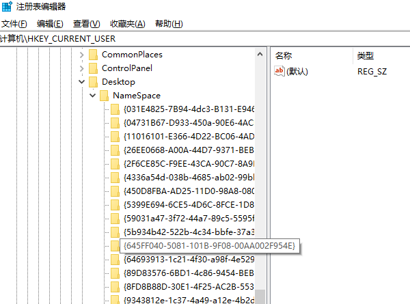Expand the CommonPlaces key
The height and width of the screenshot is (304, 410).
coord(81,55)
